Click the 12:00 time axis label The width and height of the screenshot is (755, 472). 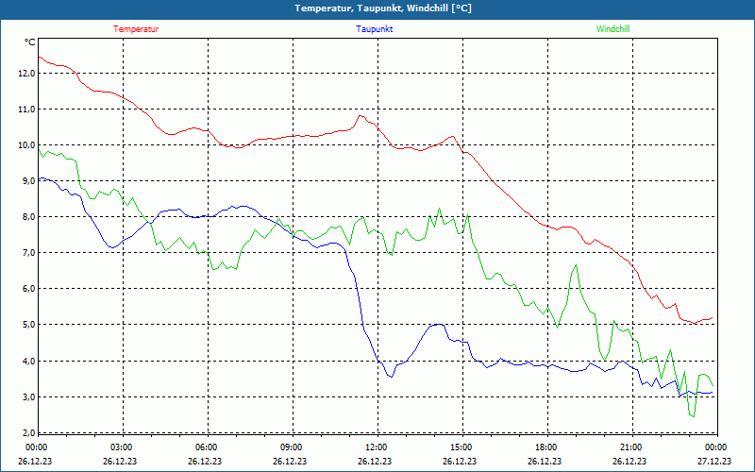375,447
